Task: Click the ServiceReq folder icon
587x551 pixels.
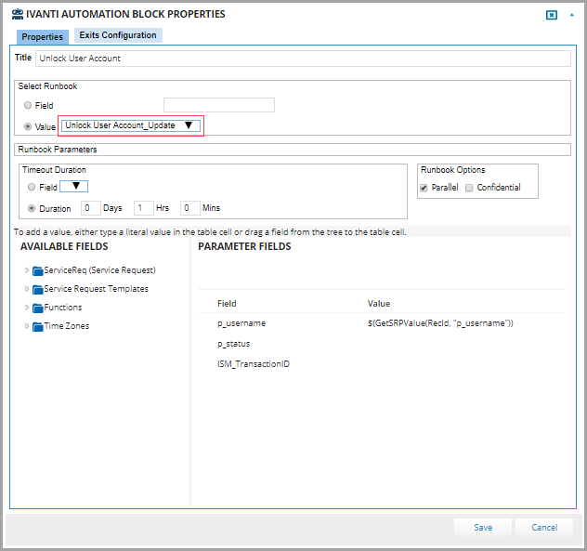Action: 38,270
